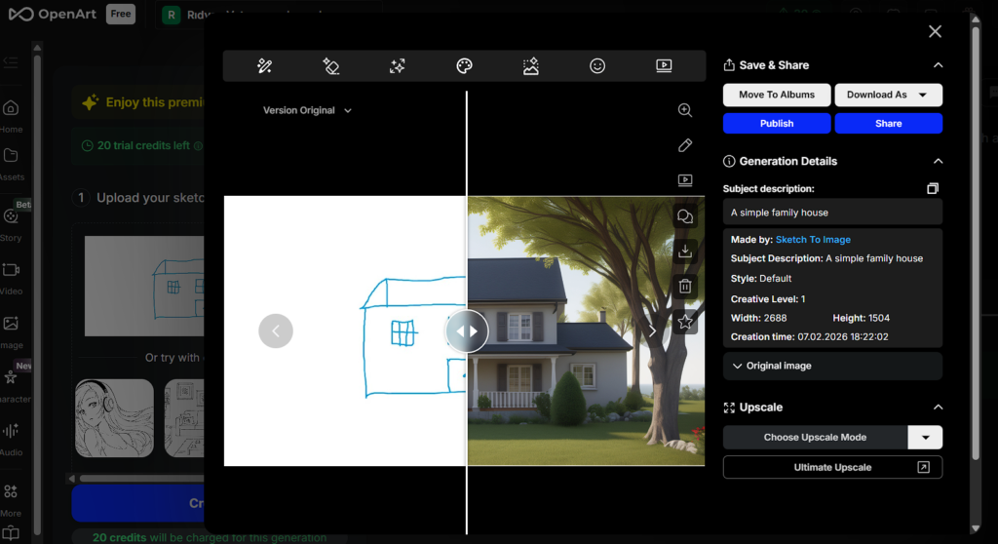The image size is (998, 544).
Task: Open Assets in left sidebar
Action: (11, 164)
